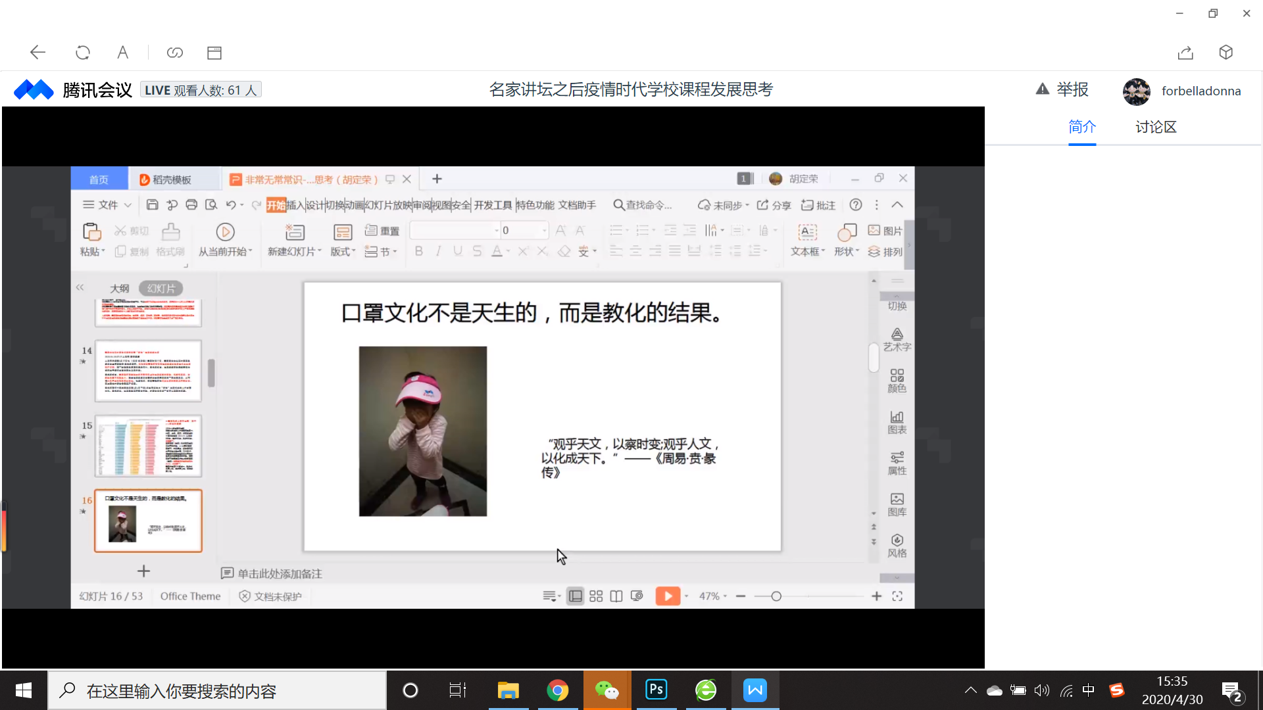The width and height of the screenshot is (1263, 710).
Task: Toggle bold formatting in the ribbon
Action: [418, 251]
